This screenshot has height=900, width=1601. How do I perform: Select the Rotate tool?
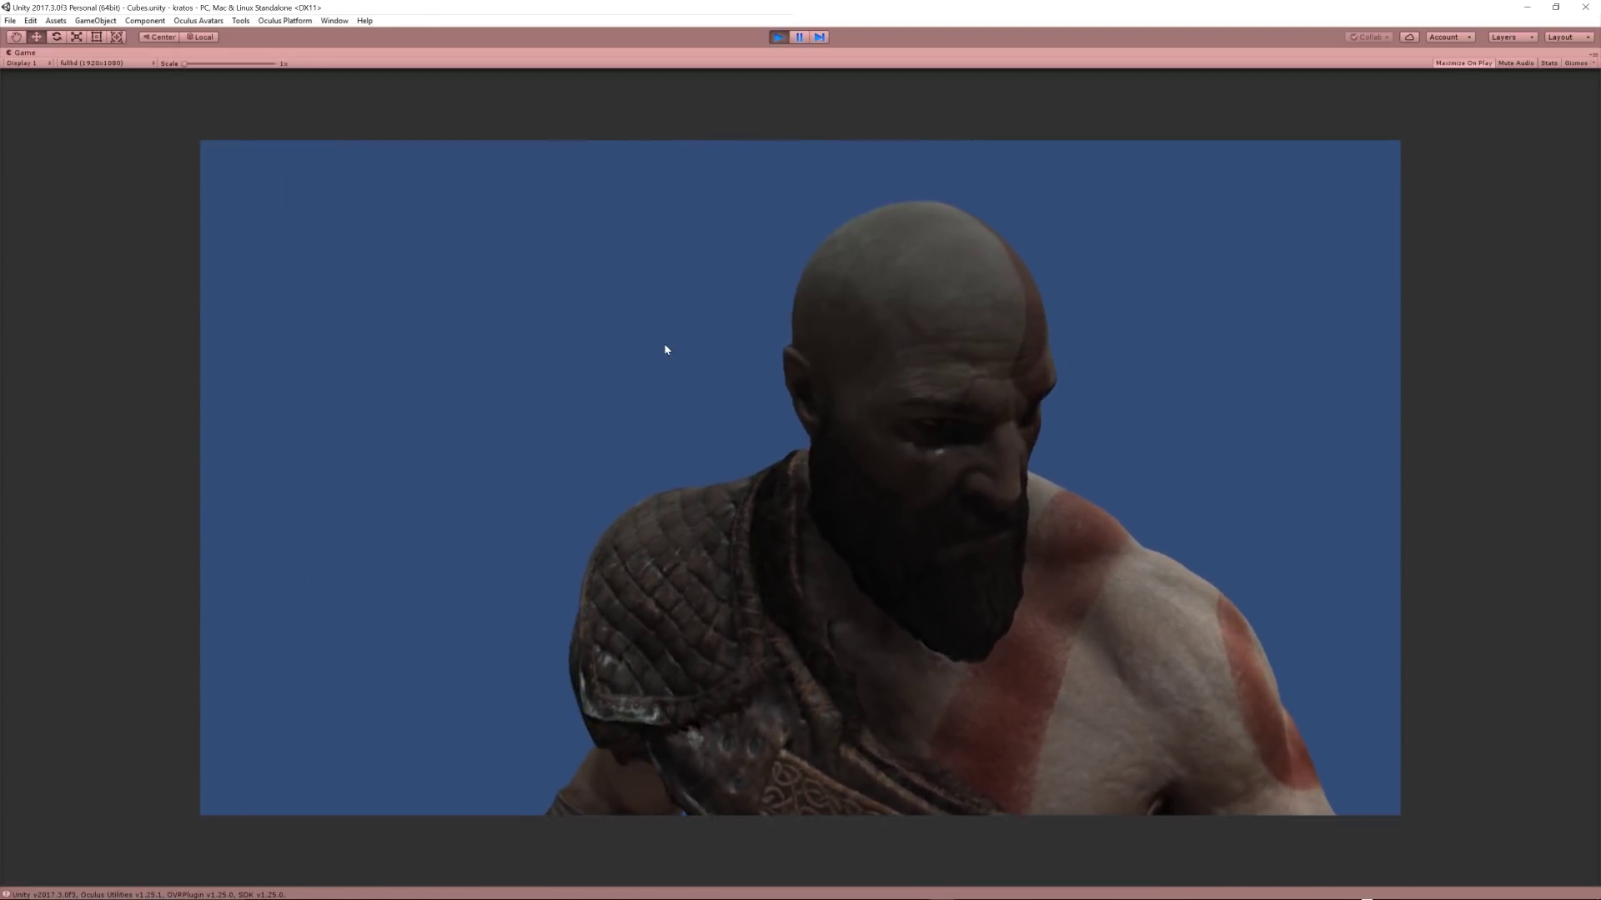[x=57, y=37]
